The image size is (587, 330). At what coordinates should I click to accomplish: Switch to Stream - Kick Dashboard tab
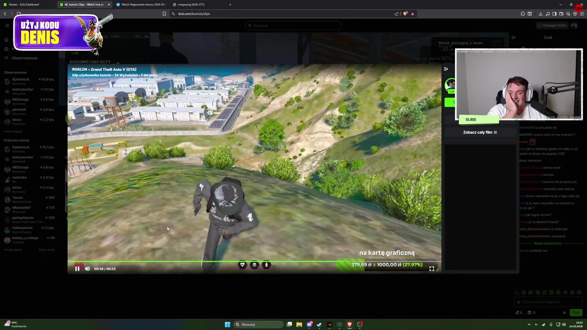[x=28, y=5]
